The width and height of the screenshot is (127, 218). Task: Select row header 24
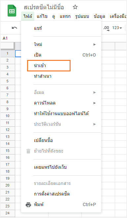8,213
